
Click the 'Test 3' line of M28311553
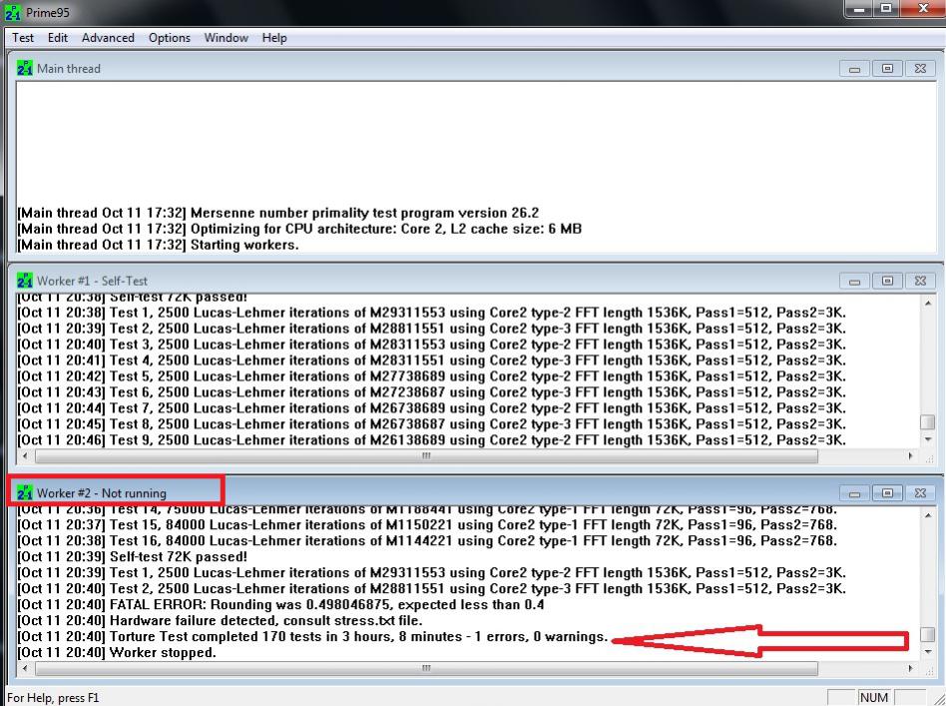(x=431, y=345)
